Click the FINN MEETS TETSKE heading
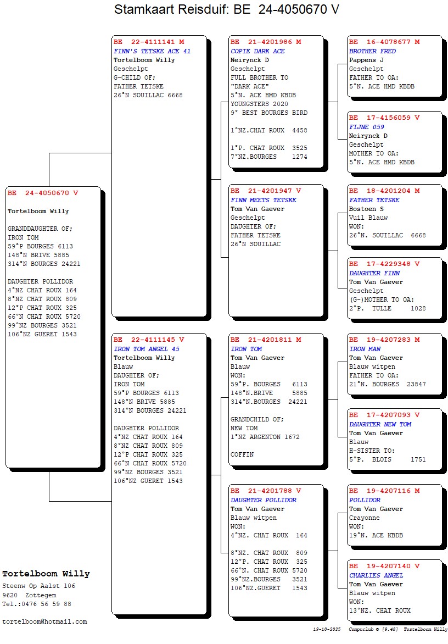Screen dimensions: 448x644 click(x=263, y=200)
